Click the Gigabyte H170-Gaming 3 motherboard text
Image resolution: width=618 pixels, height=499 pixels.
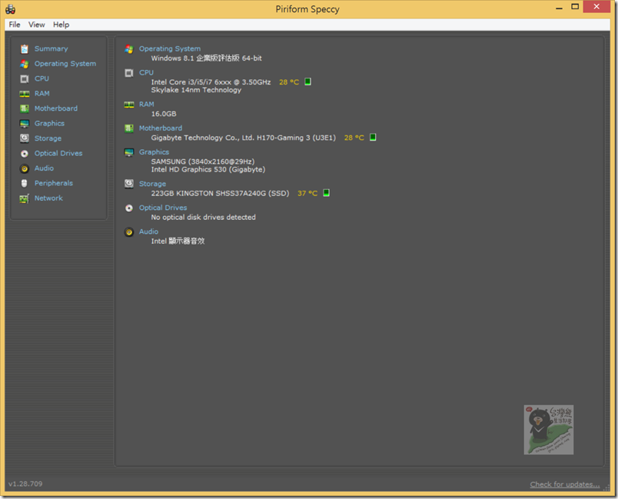coord(244,138)
